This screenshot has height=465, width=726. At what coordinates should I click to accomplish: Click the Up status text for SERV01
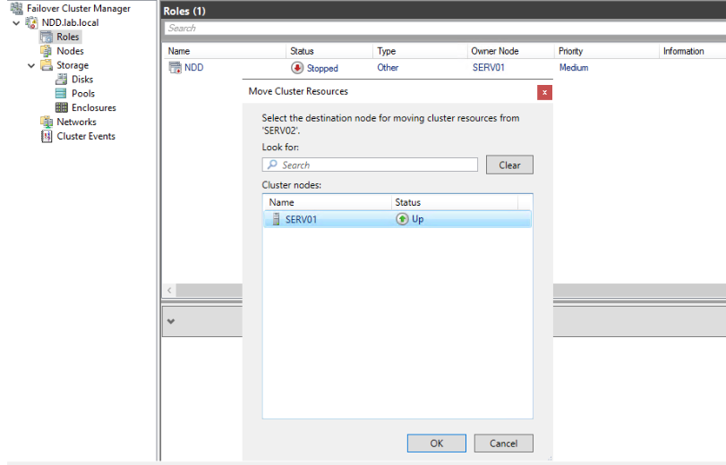[x=418, y=219]
